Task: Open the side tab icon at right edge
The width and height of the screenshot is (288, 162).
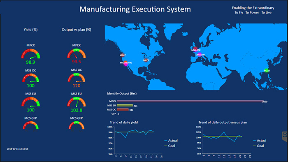Action: [285, 137]
